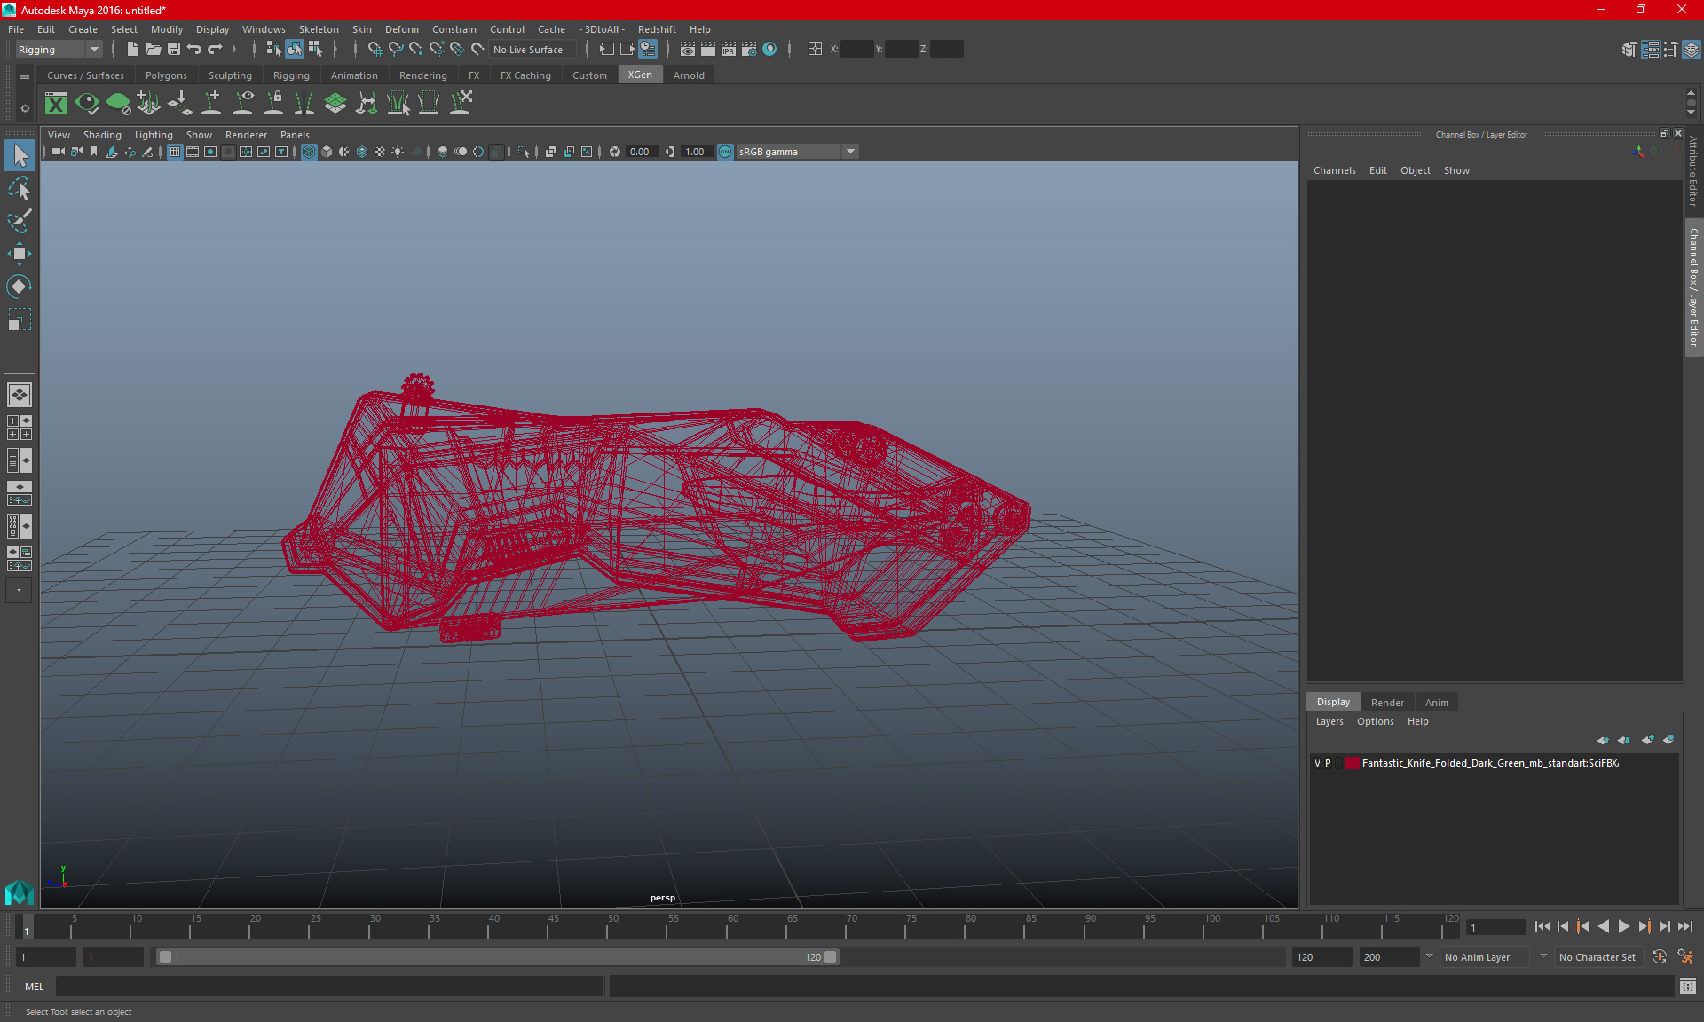Click the XGen clear preview icon
The image size is (1704, 1022).
118,104
